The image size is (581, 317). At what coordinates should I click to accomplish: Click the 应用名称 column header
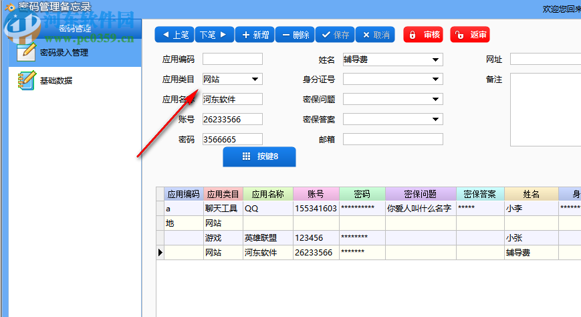(268, 194)
